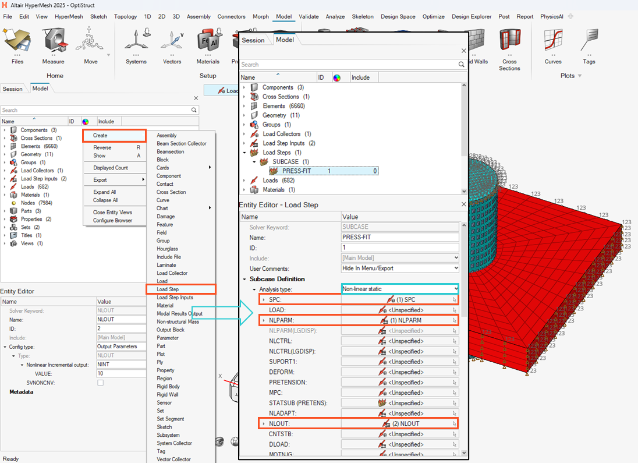Open the Tags tool icon

(x=589, y=40)
